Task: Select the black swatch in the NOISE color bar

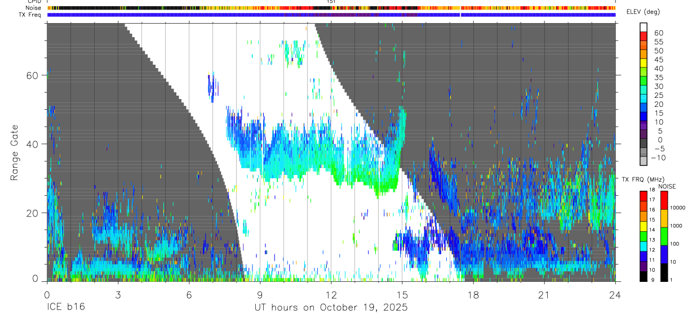Action: point(664,272)
